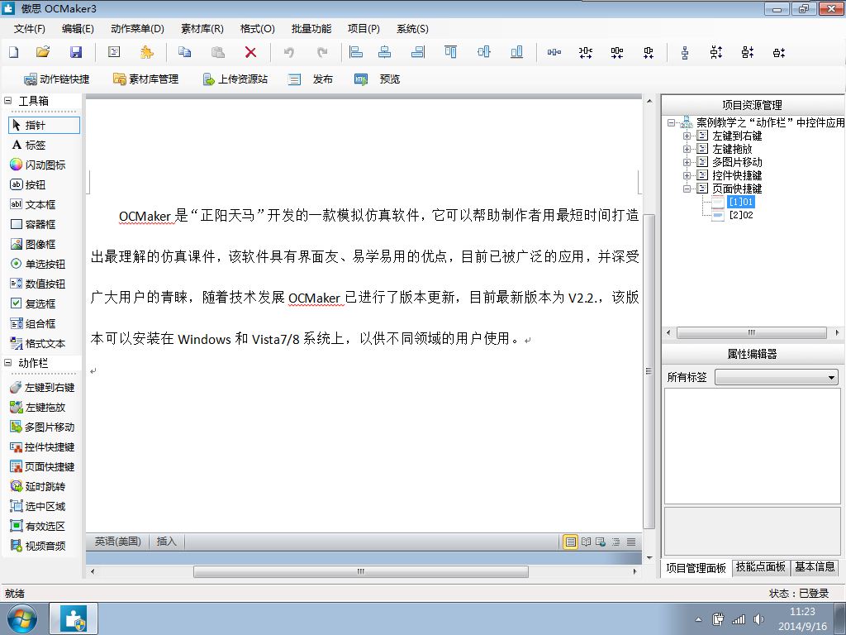
Task: Choose Valid Selection action (有效选区)
Action: point(38,526)
